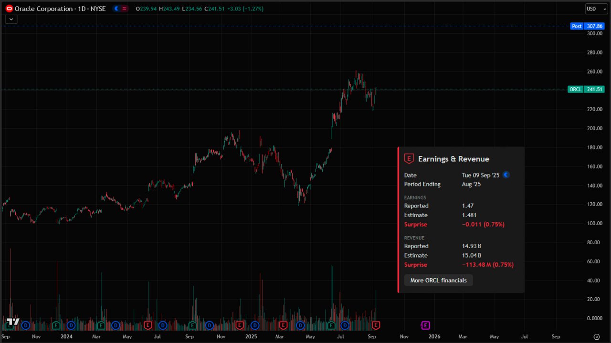Viewport: 611px width, 343px height.
Task: Click the 220.00 price scale label
Action: pyautogui.click(x=595, y=109)
